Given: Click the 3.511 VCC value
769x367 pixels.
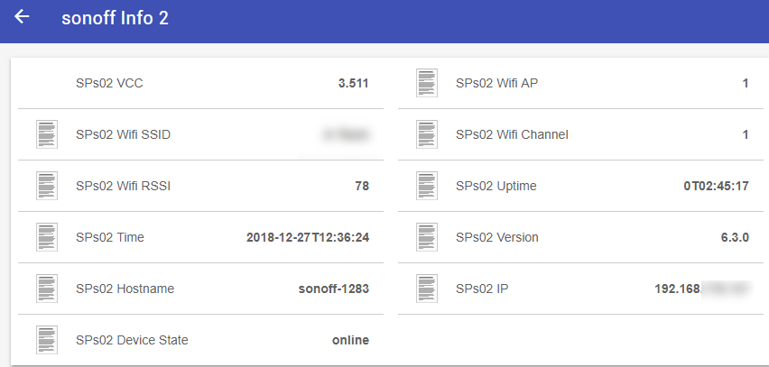Looking at the screenshot, I should (353, 83).
